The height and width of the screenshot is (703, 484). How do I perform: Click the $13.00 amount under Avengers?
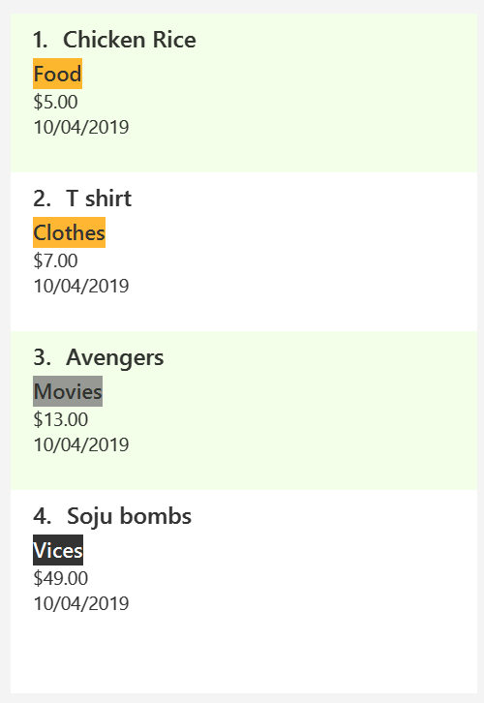click(60, 419)
